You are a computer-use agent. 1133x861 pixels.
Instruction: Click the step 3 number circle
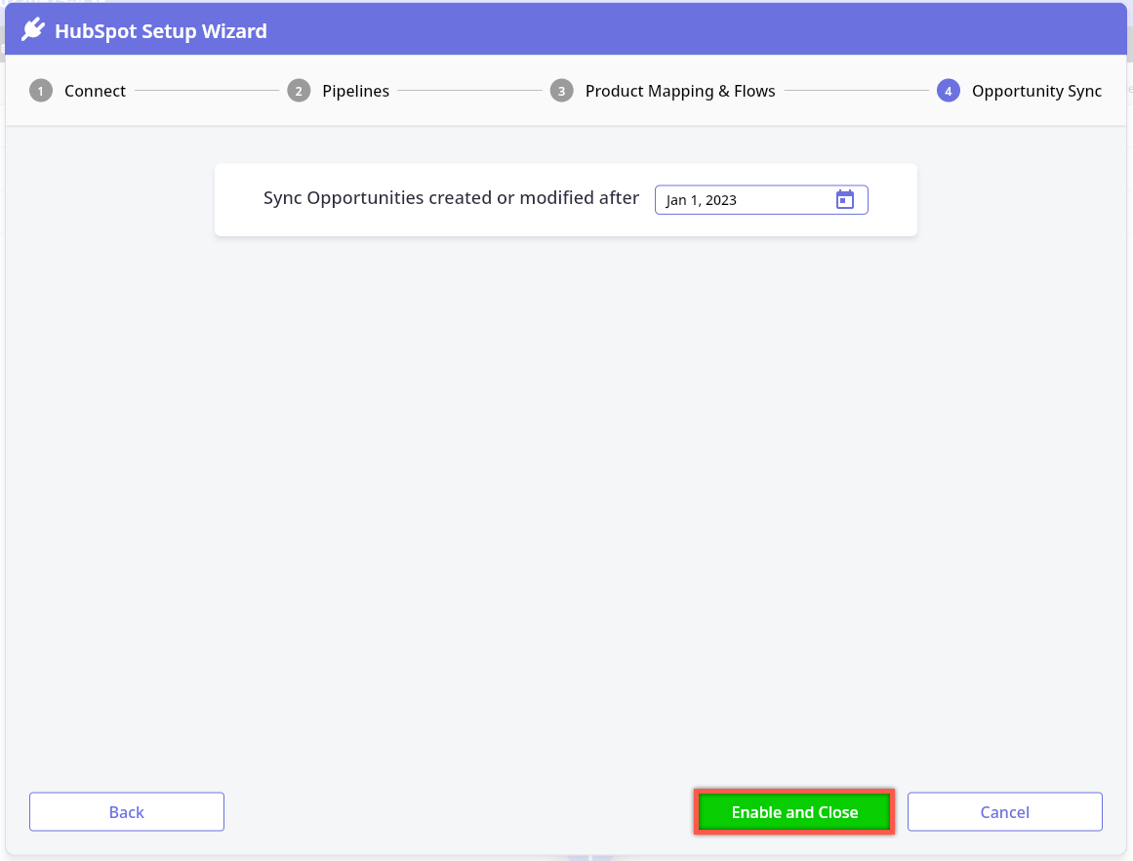point(561,91)
